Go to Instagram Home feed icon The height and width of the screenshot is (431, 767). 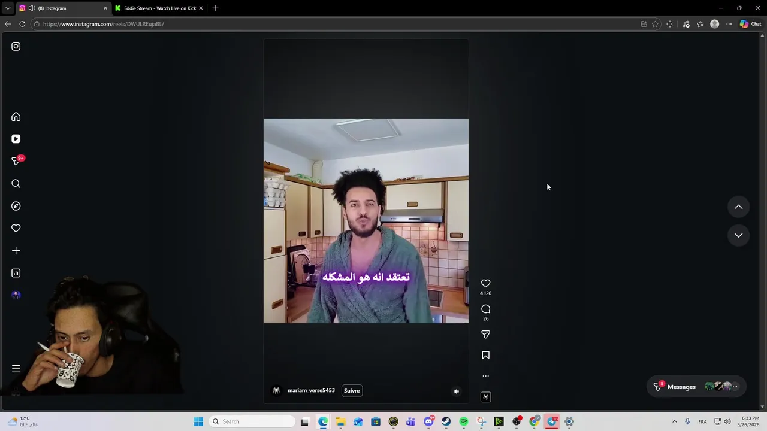[16, 117]
